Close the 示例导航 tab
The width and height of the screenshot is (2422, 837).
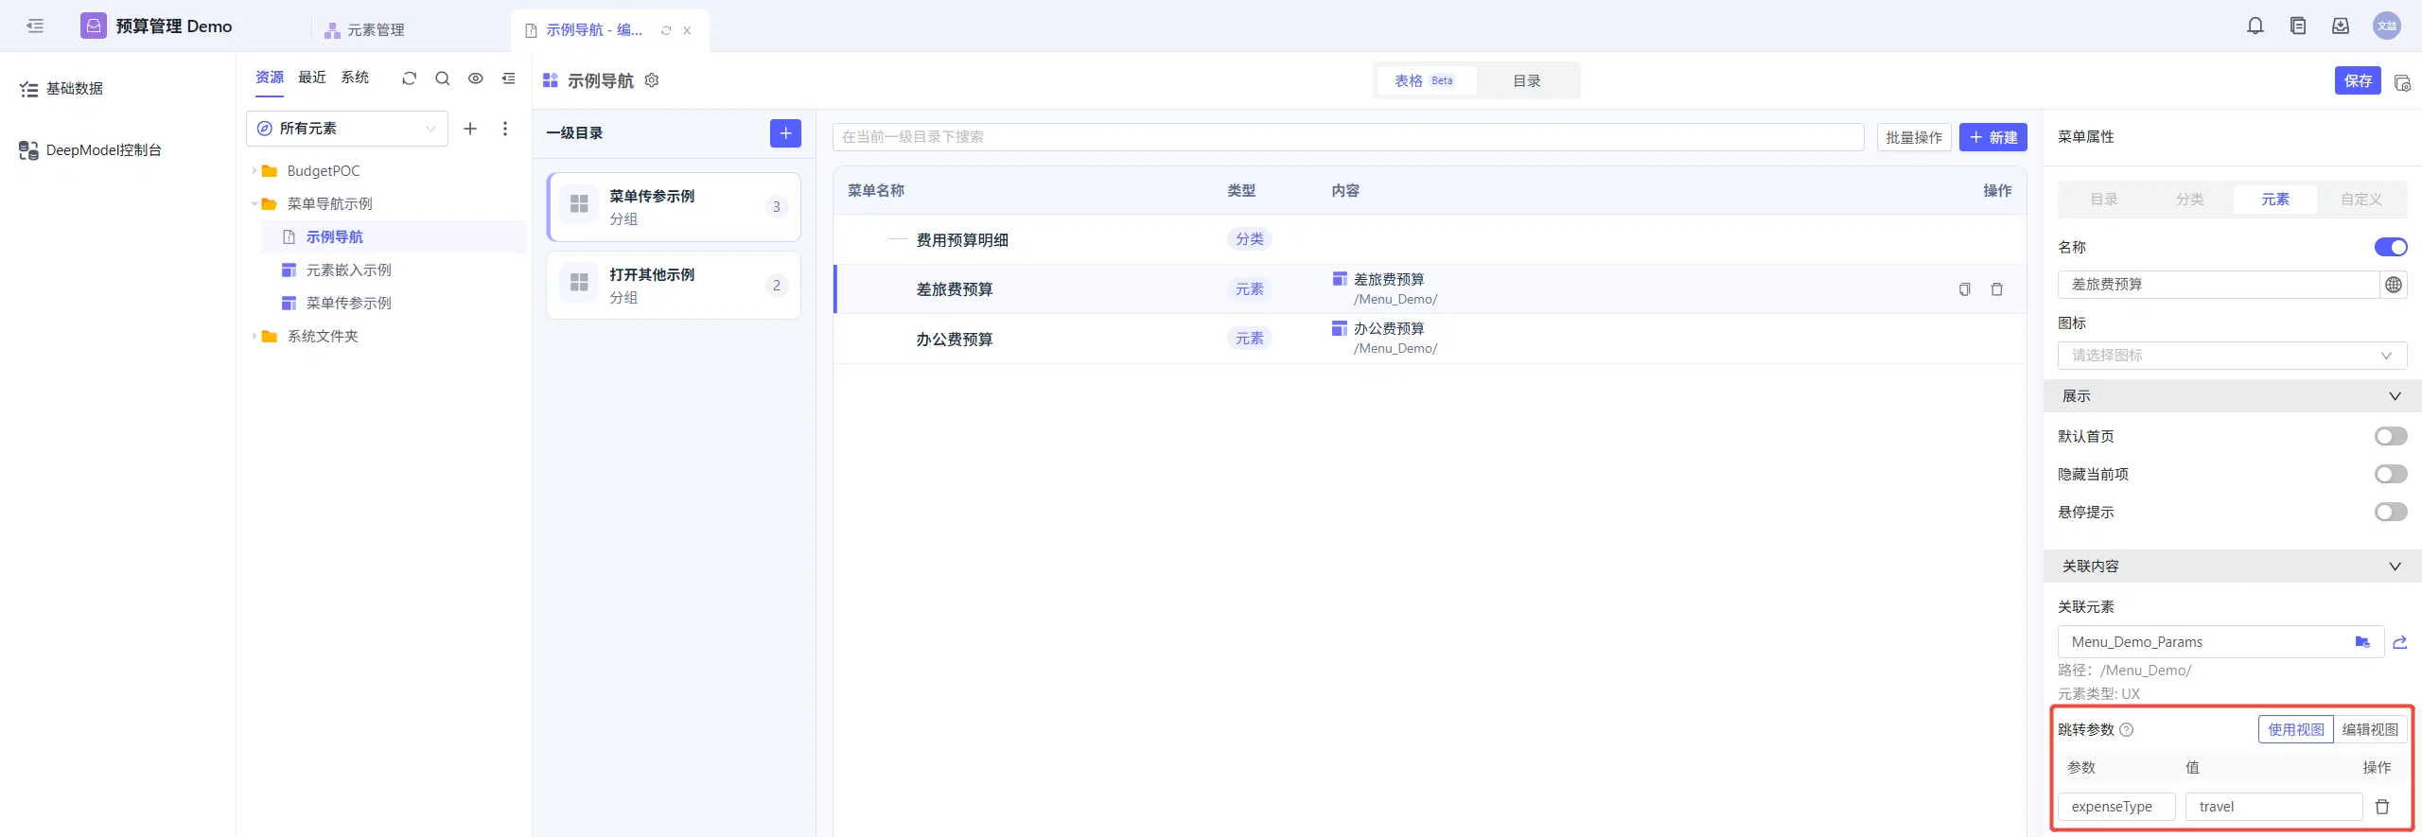[x=687, y=30]
